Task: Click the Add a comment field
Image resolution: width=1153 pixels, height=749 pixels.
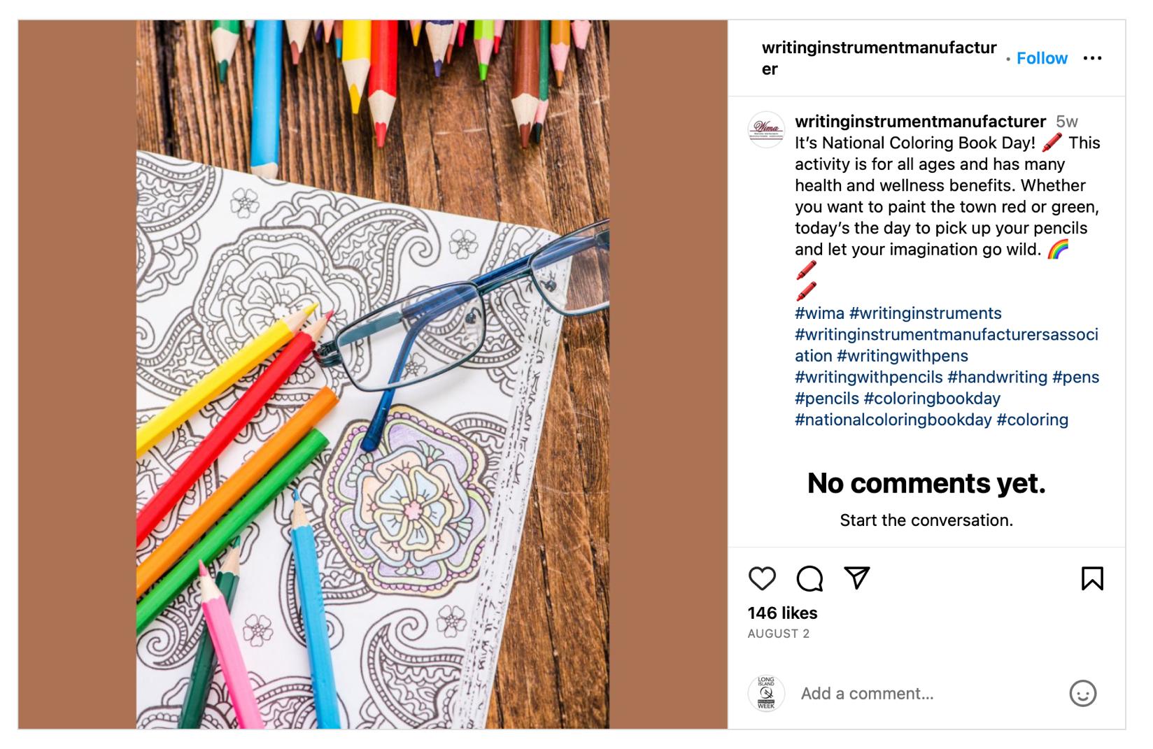Action: pyautogui.click(x=924, y=694)
